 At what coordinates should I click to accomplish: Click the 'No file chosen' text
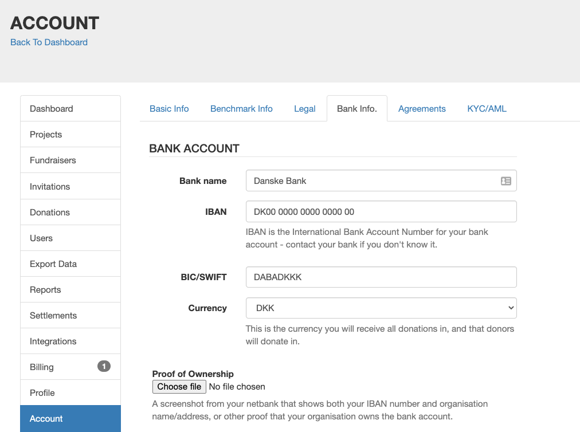click(237, 387)
